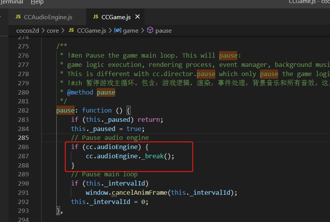Click 'this._paused = true;' statement

pyautogui.click(x=108, y=129)
